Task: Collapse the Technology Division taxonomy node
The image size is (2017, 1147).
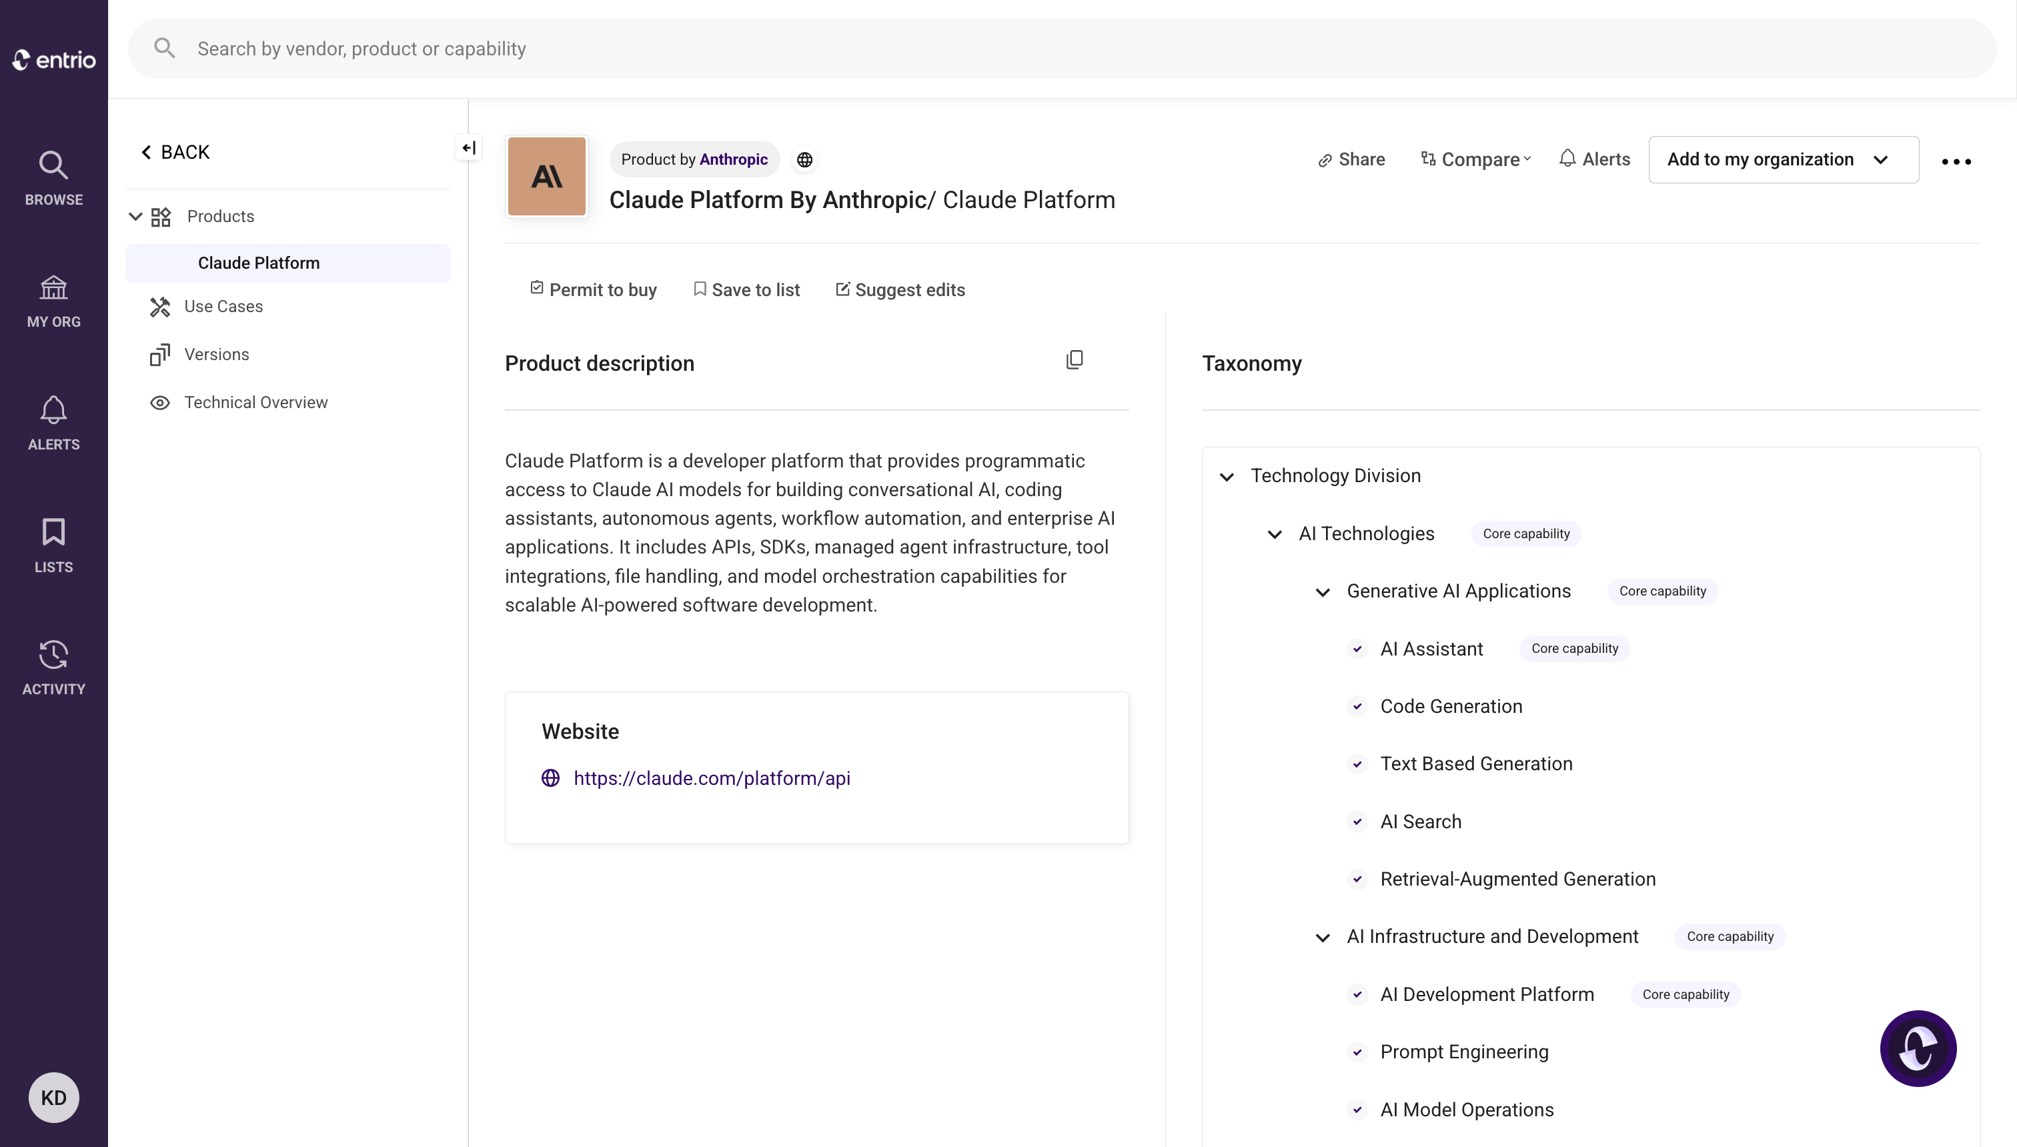Action: (x=1227, y=477)
